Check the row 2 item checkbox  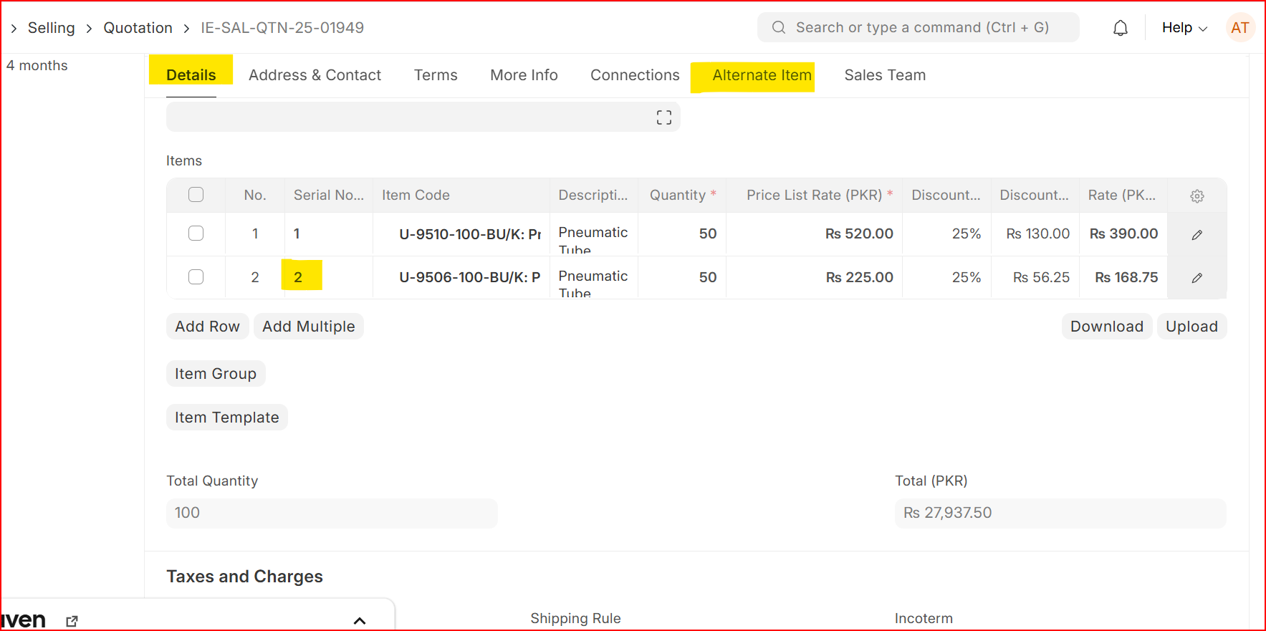tap(196, 277)
